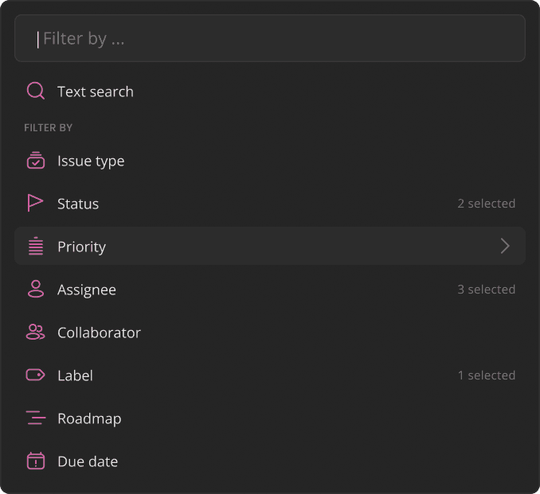Select the Due date filter label
Image resolution: width=540 pixels, height=494 pixels.
pyautogui.click(x=88, y=461)
